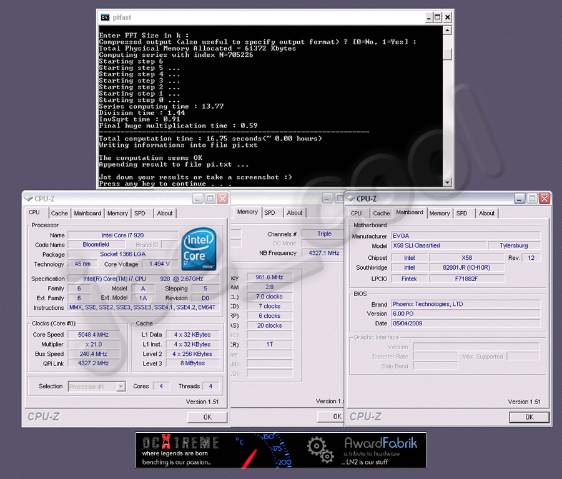Click the Multiplier value 'x 21.0'
Image resolution: width=562 pixels, height=479 pixels.
[94, 344]
